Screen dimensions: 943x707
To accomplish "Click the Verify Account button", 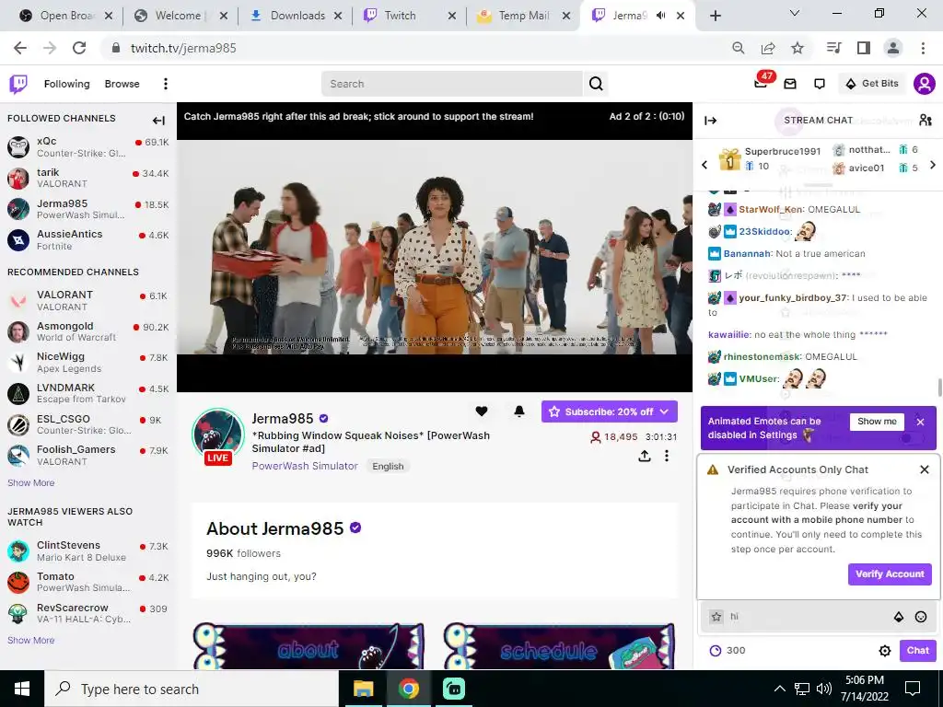I will (x=890, y=574).
